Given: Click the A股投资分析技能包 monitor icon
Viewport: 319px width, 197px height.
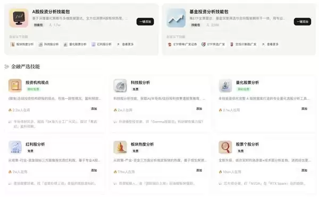Looking at the screenshot, I should [x=19, y=18].
